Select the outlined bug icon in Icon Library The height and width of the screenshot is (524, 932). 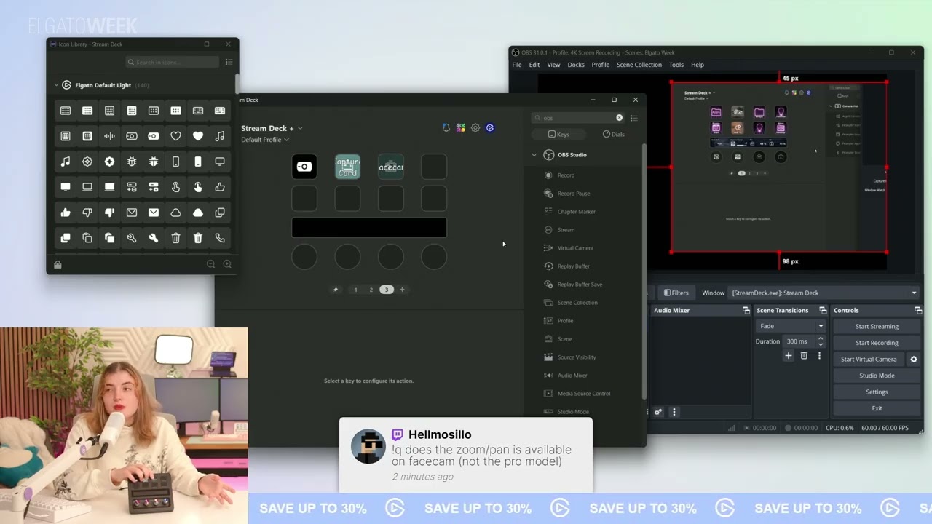pos(132,162)
